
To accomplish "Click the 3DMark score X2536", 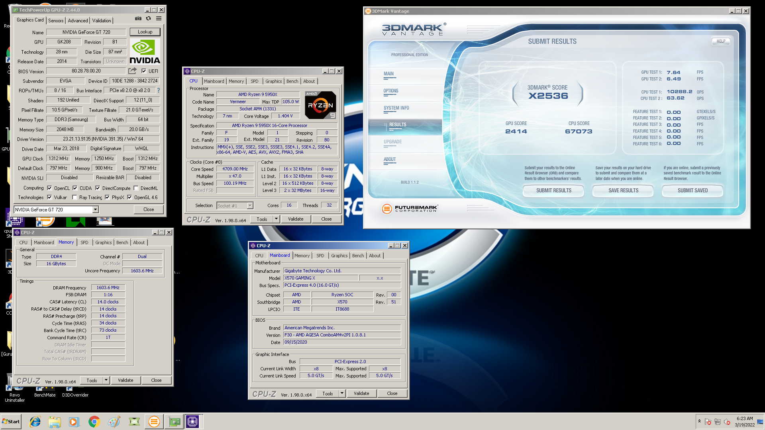I will pos(548,96).
